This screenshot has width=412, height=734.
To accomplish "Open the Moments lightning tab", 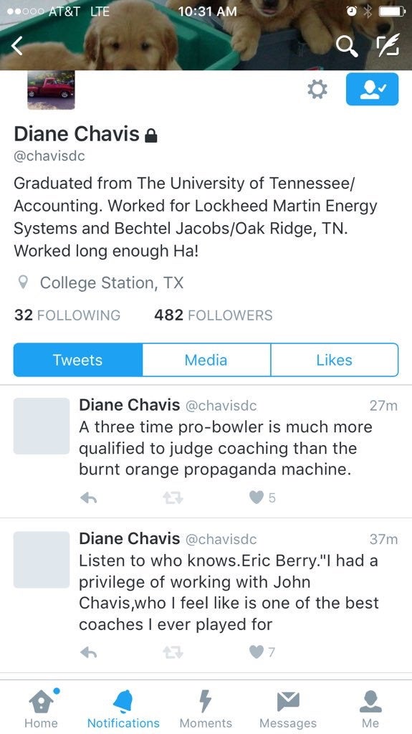I will click(x=206, y=707).
